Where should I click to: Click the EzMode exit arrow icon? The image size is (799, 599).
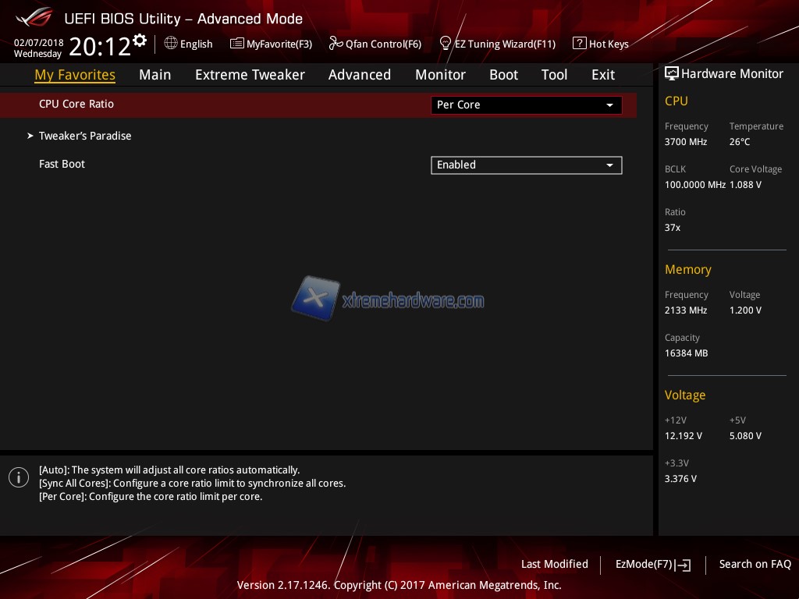684,565
